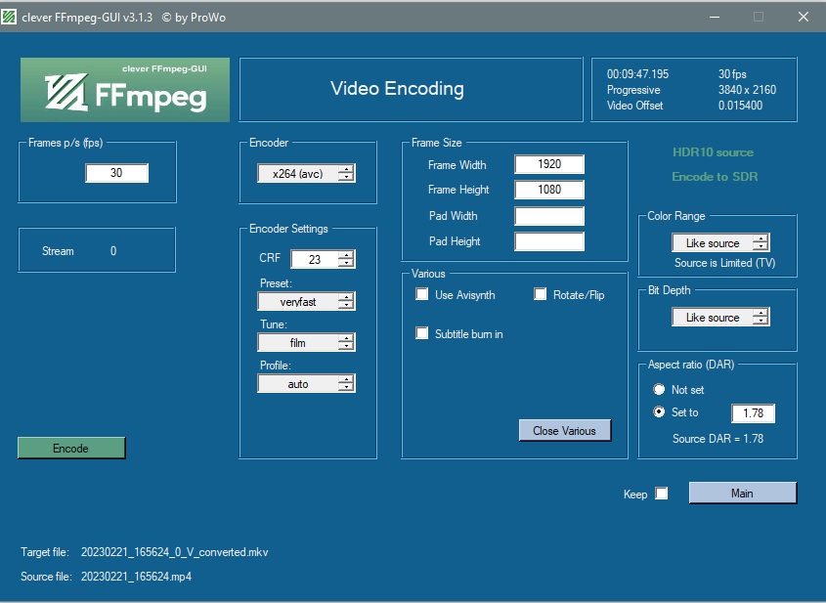Click the empty Pad Width field
Image resolution: width=826 pixels, height=603 pixels.
[x=549, y=215]
